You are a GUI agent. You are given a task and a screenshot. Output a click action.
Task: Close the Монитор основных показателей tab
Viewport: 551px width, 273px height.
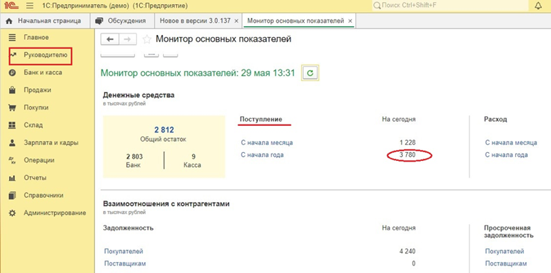point(350,21)
